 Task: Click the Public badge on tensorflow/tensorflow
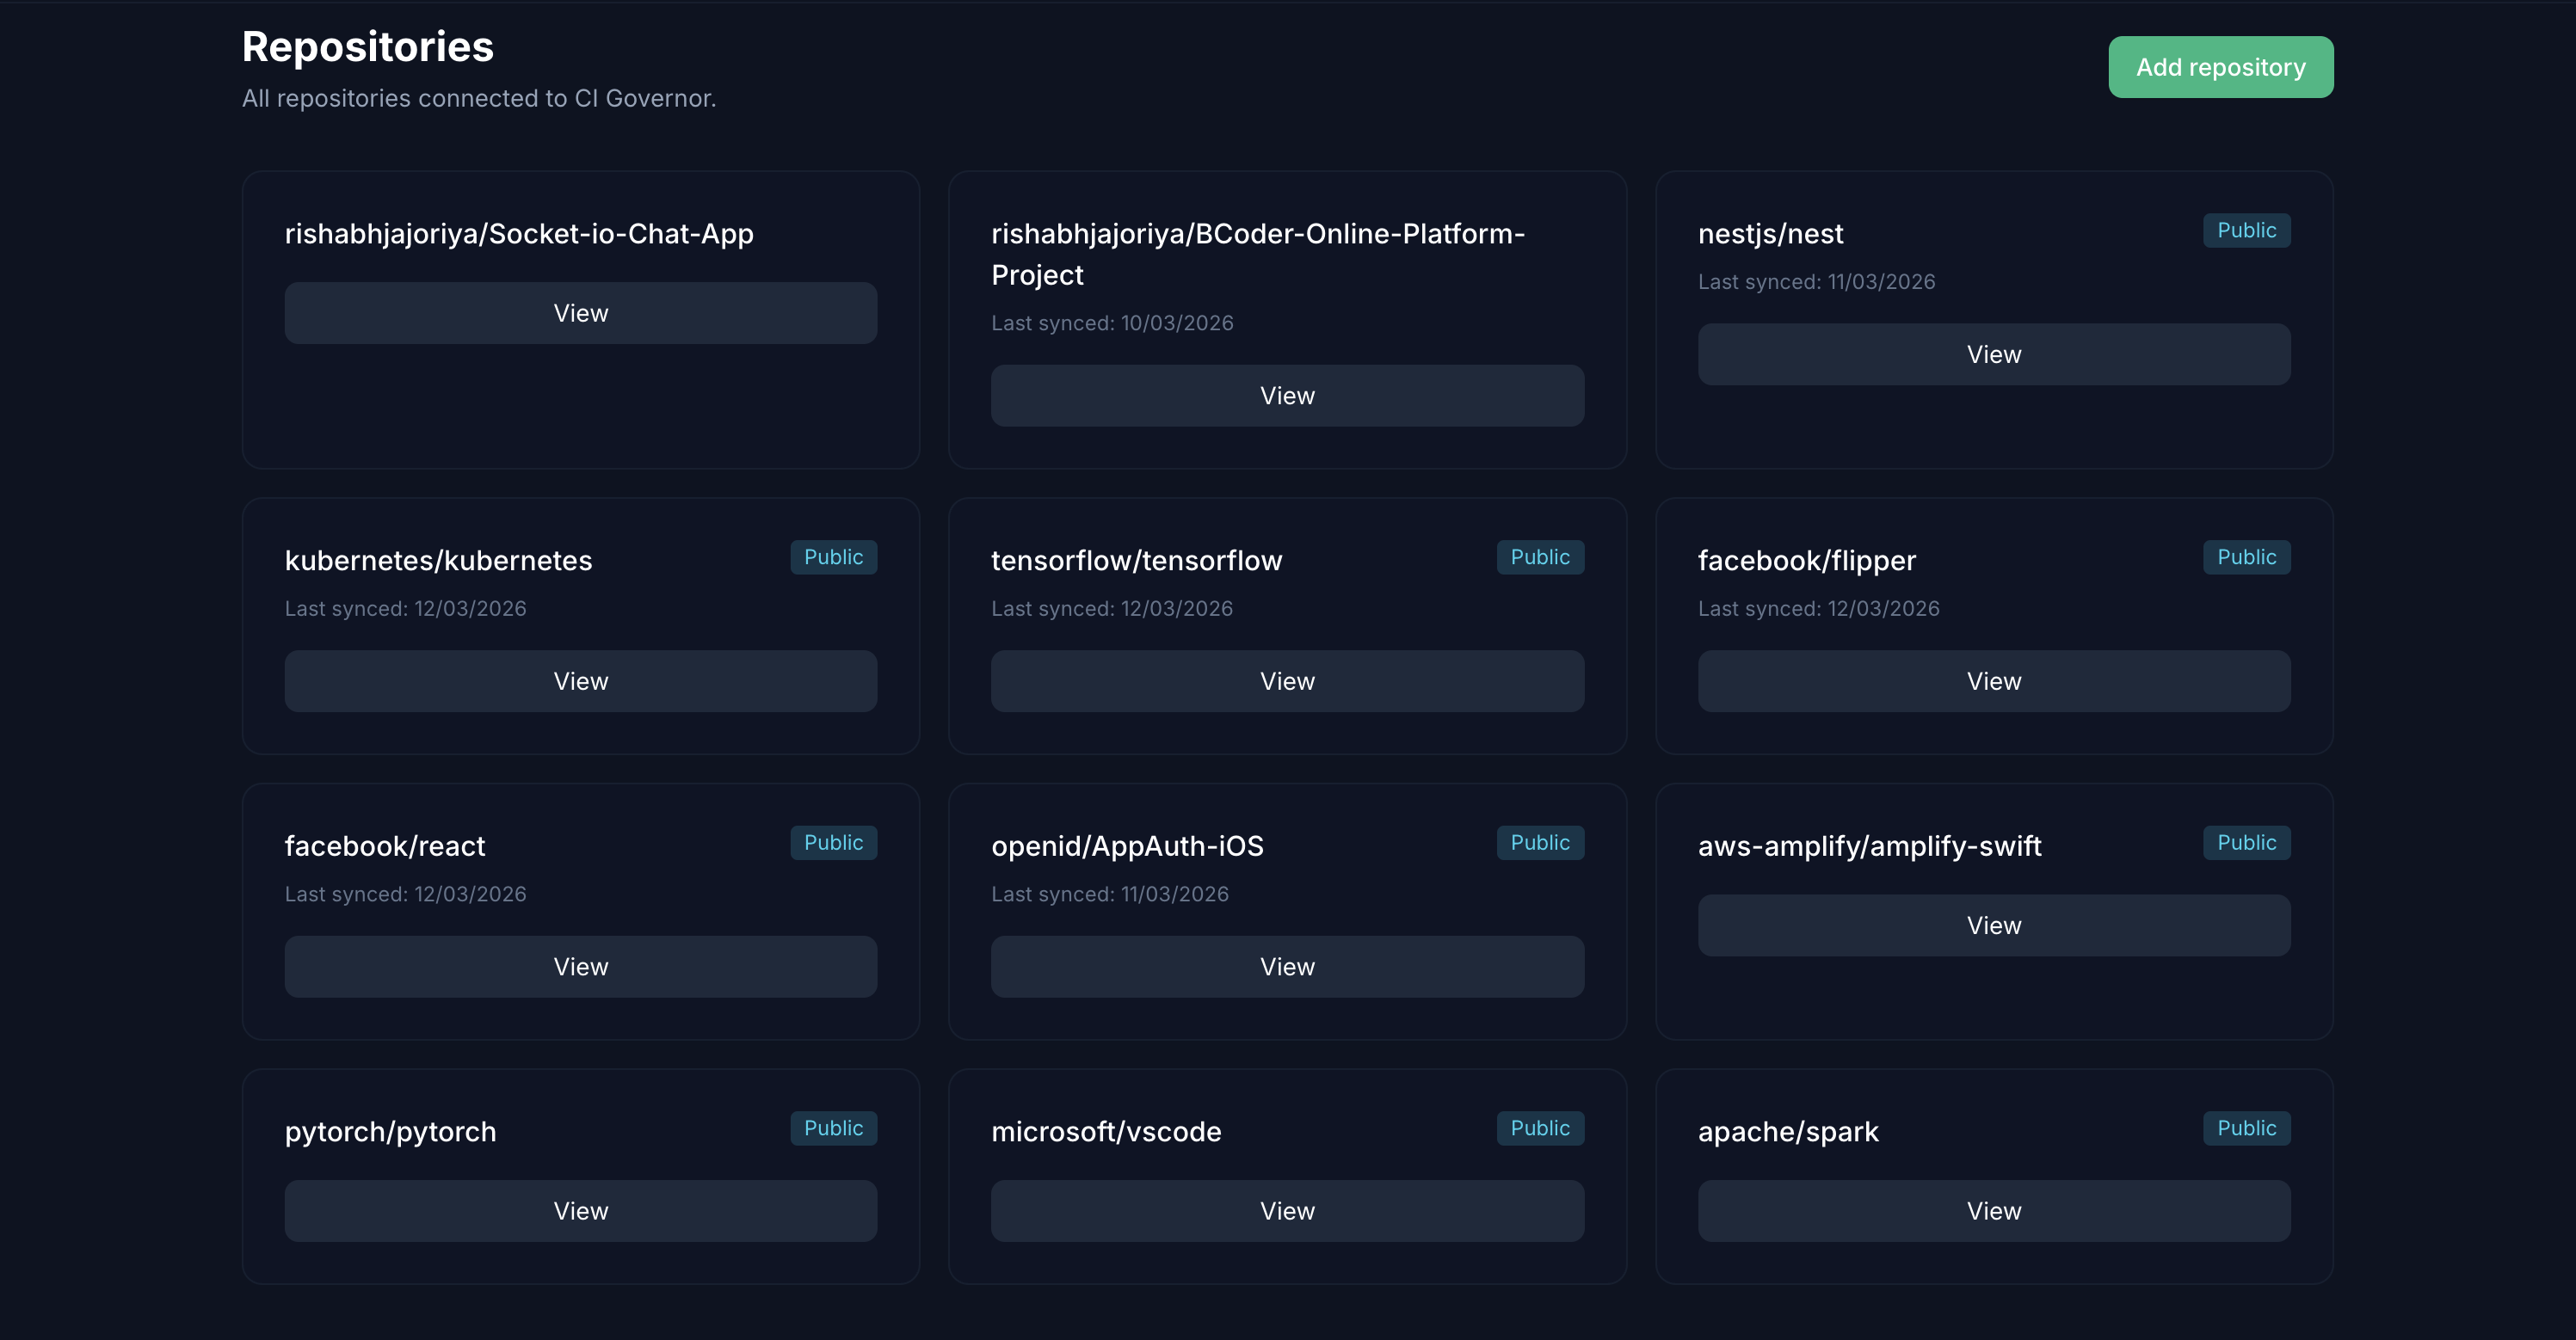pos(1539,557)
